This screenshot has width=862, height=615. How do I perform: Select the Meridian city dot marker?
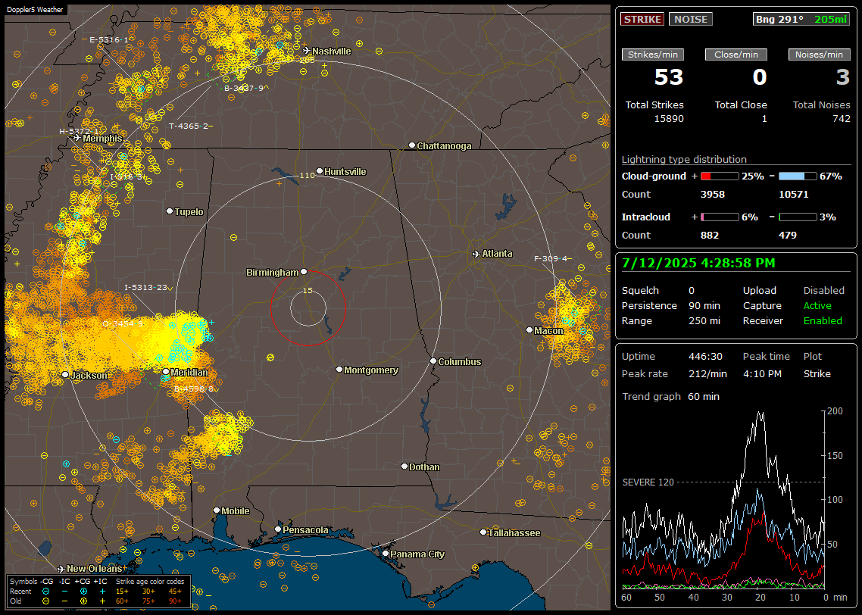click(165, 372)
